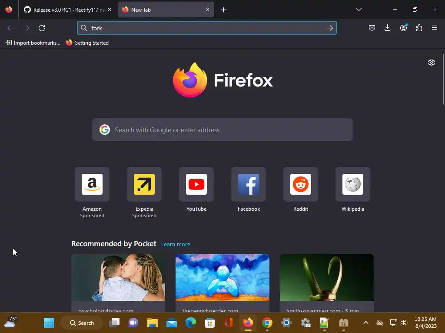Click the Go arrow in the address bar
Screen dimensions: 445x333
pyautogui.click(x=329, y=28)
